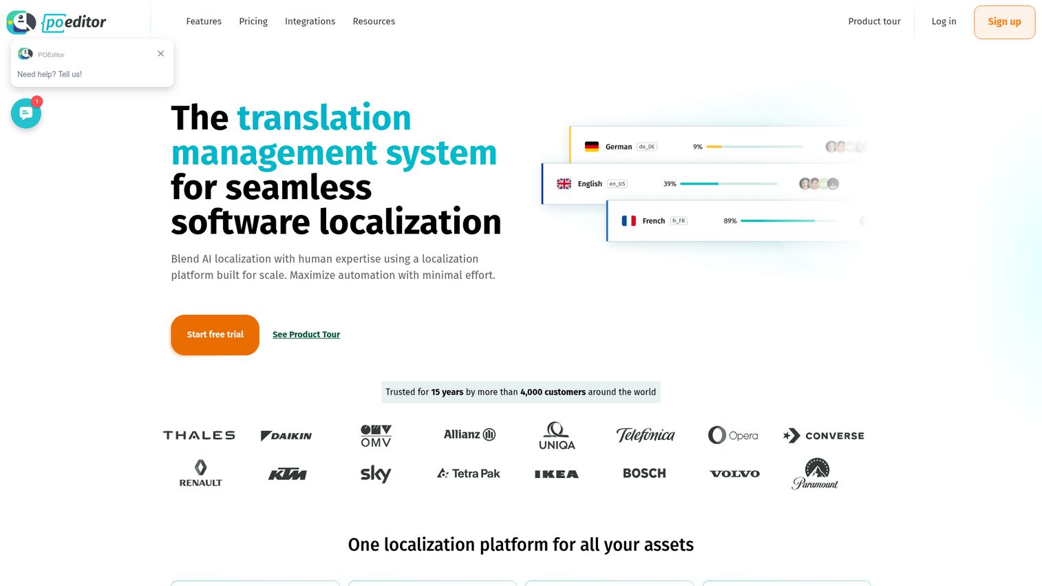Open the Resources menu
Image resolution: width=1042 pixels, height=586 pixels.
click(374, 21)
